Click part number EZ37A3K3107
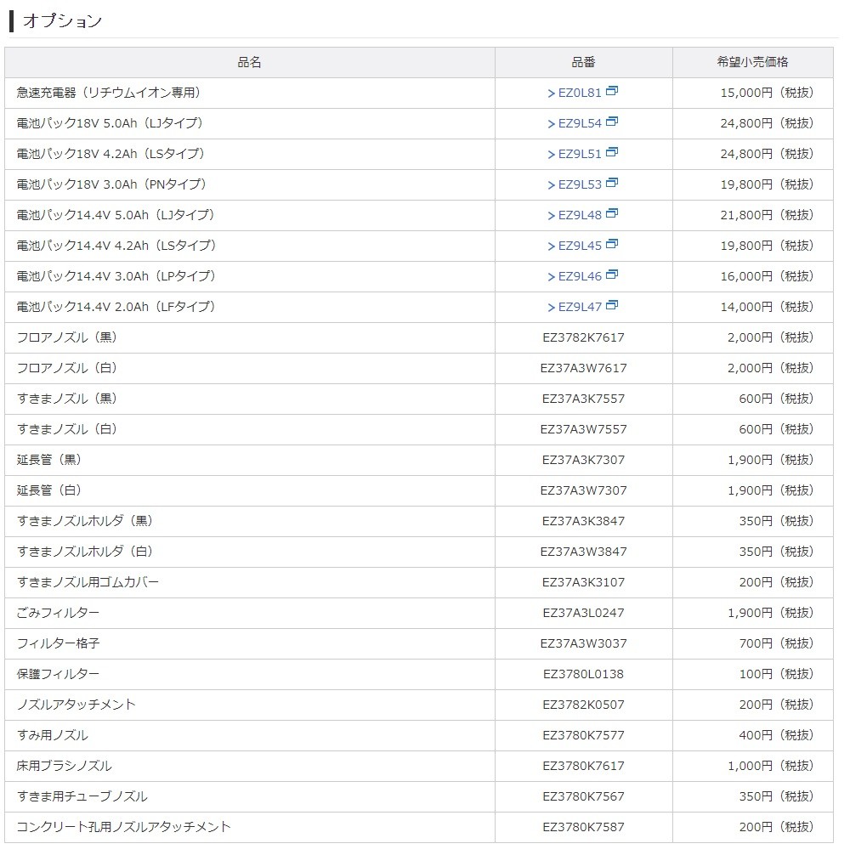 583,582
